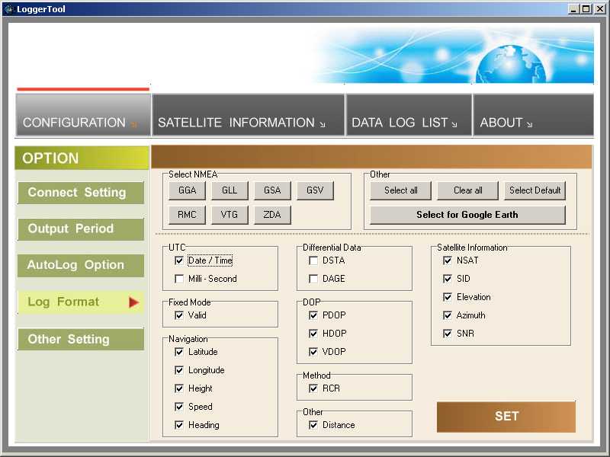Screen dimensions: 610x457
Task: Select the RMC NMEA sentence button
Action: pos(187,215)
